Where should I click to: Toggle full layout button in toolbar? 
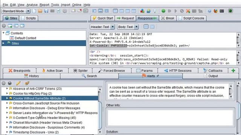click(x=107, y=11)
